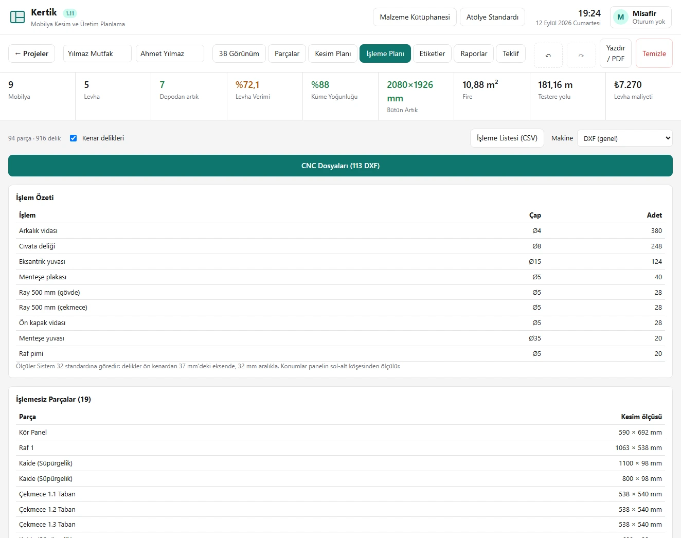Edit the customer name field Ahmet Yılmaz
This screenshot has width=681, height=538.
pos(170,53)
